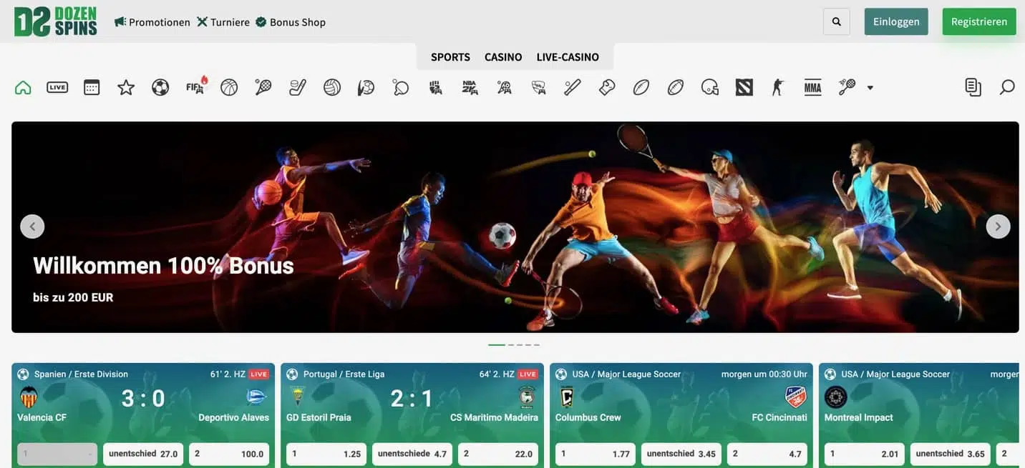Select the basketball sport icon

(229, 87)
